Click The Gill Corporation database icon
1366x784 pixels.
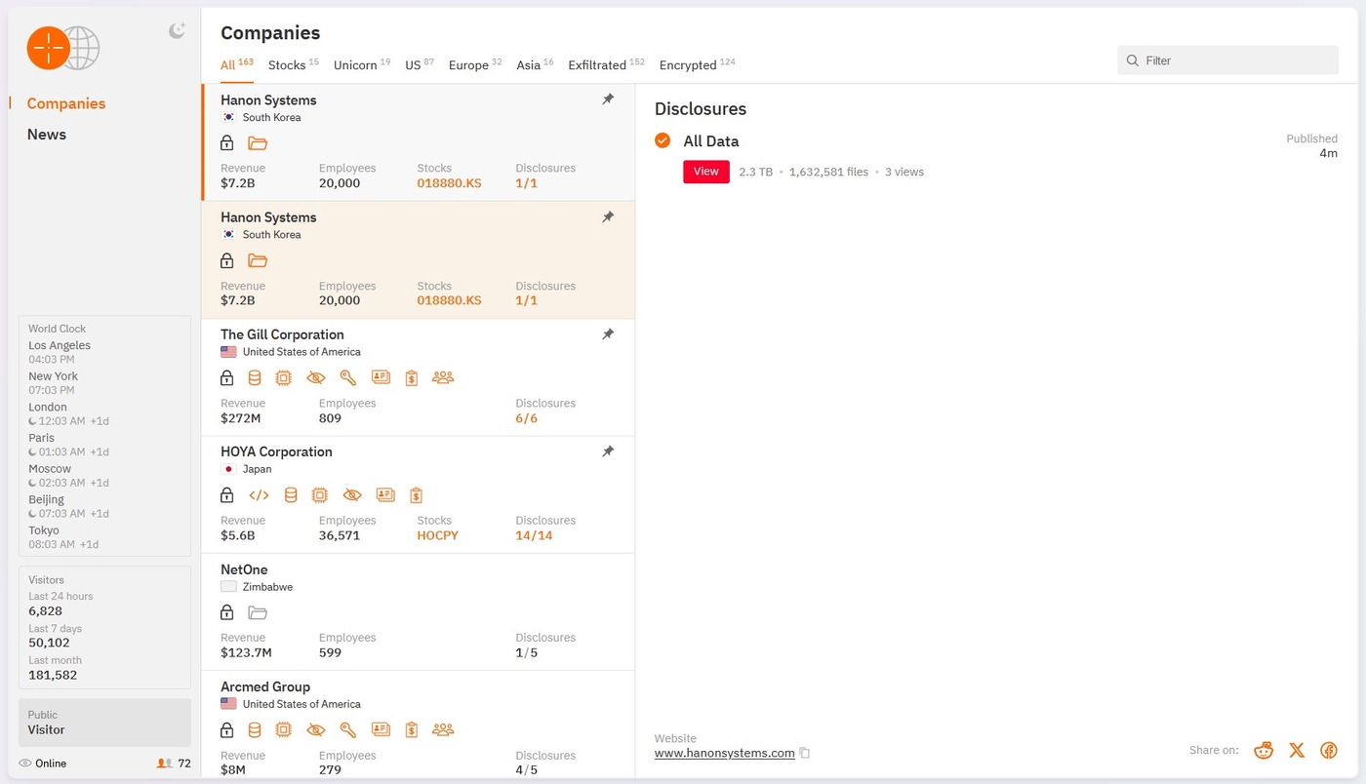[255, 377]
